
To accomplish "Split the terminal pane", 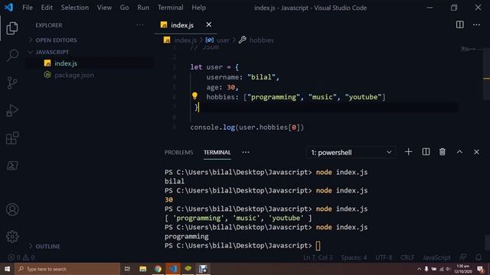I will [426, 152].
